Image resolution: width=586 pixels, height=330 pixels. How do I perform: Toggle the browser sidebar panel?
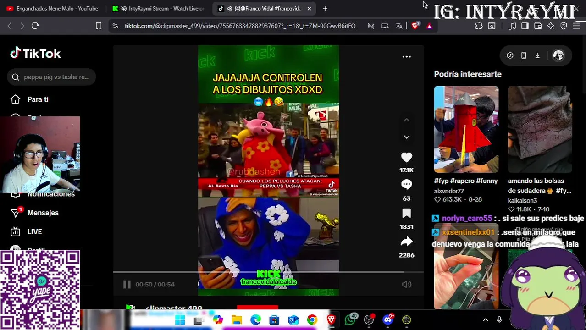pos(525,26)
